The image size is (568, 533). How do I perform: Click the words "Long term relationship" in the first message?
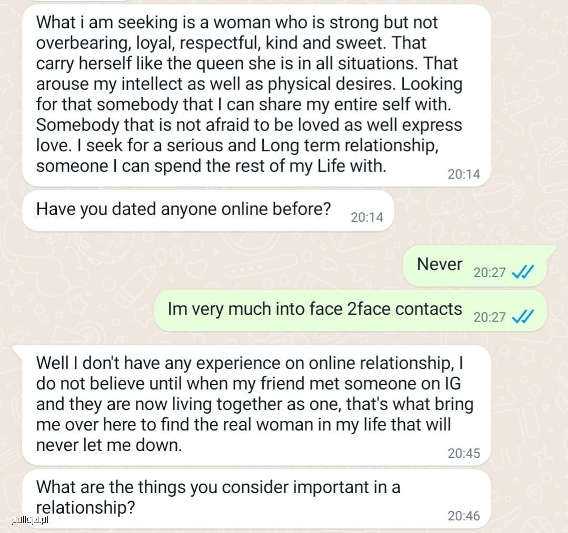pos(349,146)
